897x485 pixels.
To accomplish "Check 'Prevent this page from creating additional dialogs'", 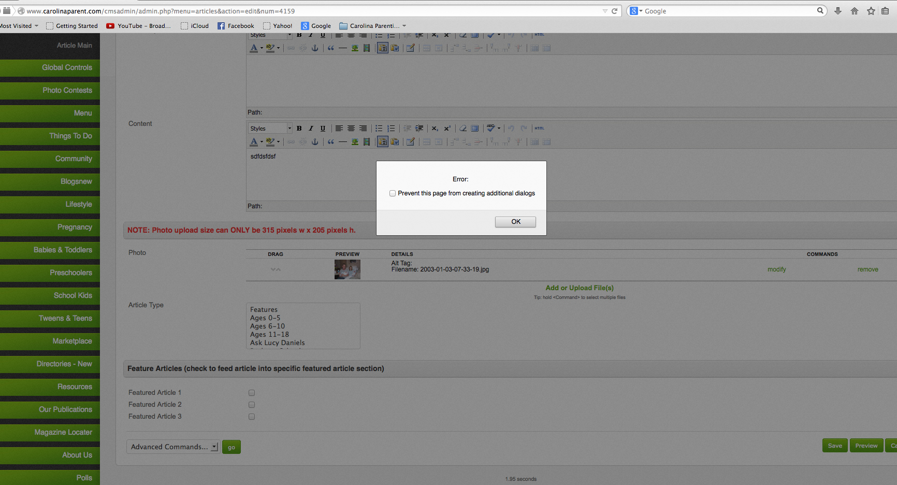I will click(x=393, y=193).
